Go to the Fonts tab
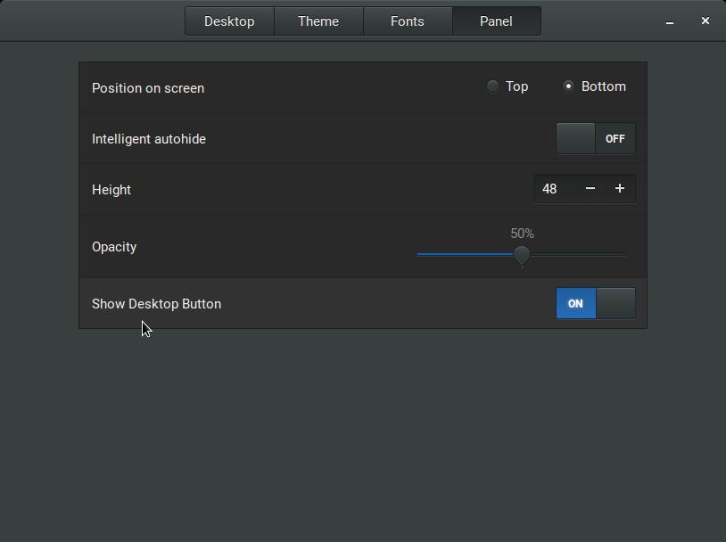Image resolution: width=726 pixels, height=542 pixels. pyautogui.click(x=408, y=21)
